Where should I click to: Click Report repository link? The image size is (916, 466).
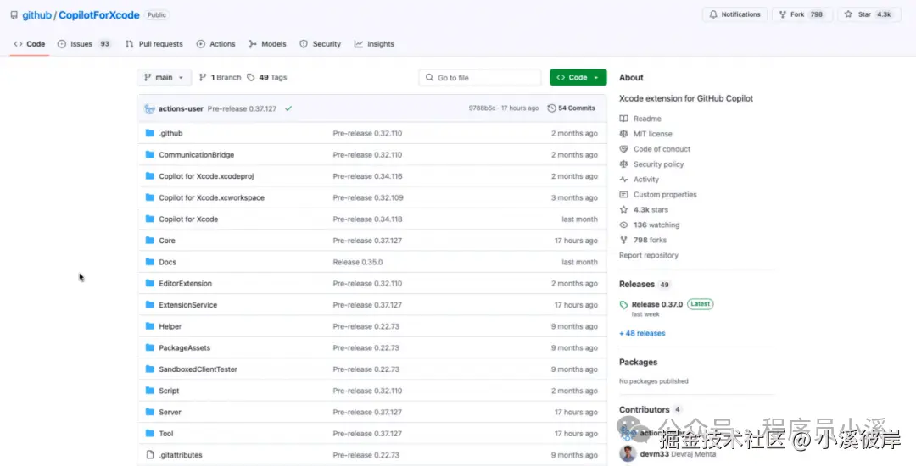coord(649,255)
